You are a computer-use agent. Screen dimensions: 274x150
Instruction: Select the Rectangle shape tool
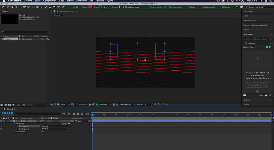click(x=33, y=7)
